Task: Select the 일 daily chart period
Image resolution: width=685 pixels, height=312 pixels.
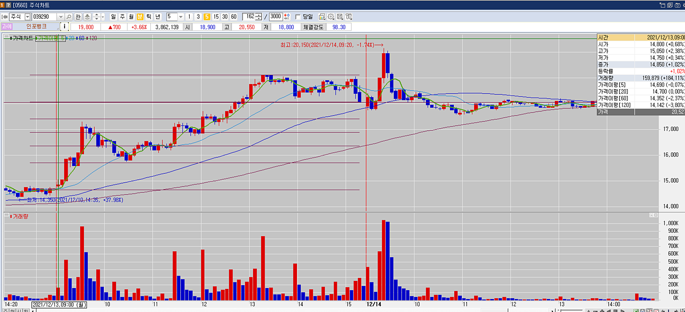Action: pos(113,17)
